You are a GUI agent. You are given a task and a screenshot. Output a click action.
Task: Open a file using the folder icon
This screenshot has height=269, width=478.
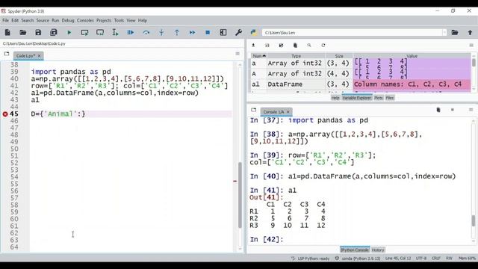point(23,32)
